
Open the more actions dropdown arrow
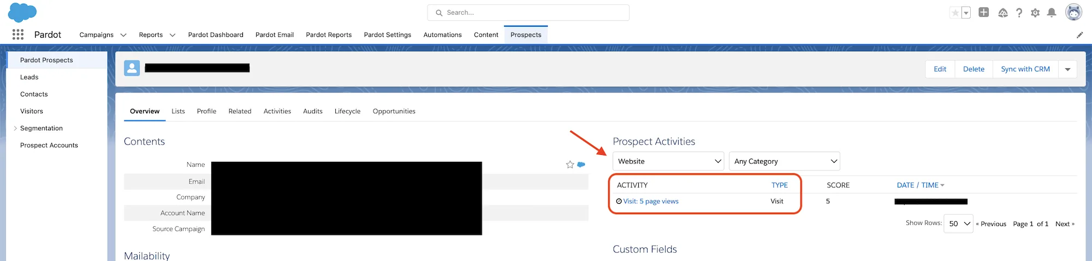1067,69
